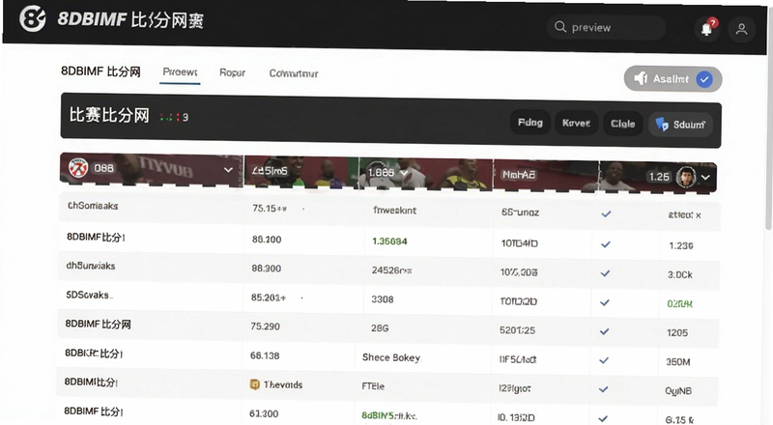The width and height of the screenshot is (773, 425).
Task: Click the 1.236 value cell
Action: [681, 245]
